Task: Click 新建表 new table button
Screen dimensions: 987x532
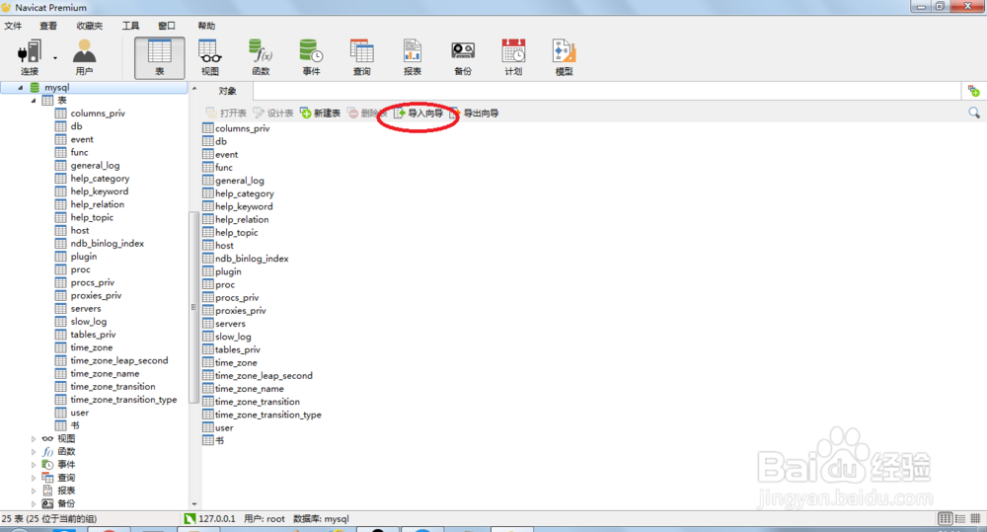Action: pyautogui.click(x=321, y=114)
